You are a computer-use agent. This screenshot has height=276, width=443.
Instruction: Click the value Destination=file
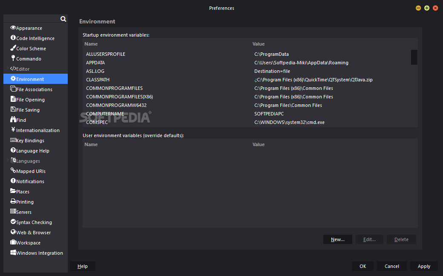coord(272,71)
